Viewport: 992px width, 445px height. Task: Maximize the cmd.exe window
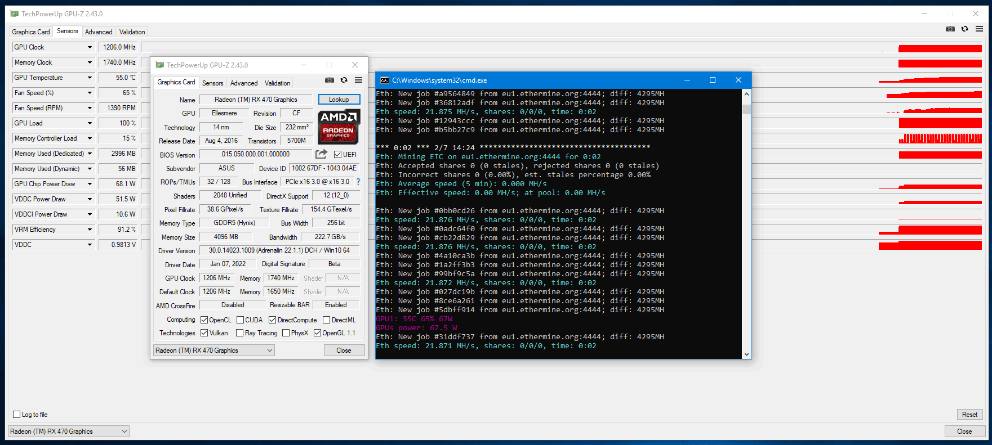(x=713, y=80)
